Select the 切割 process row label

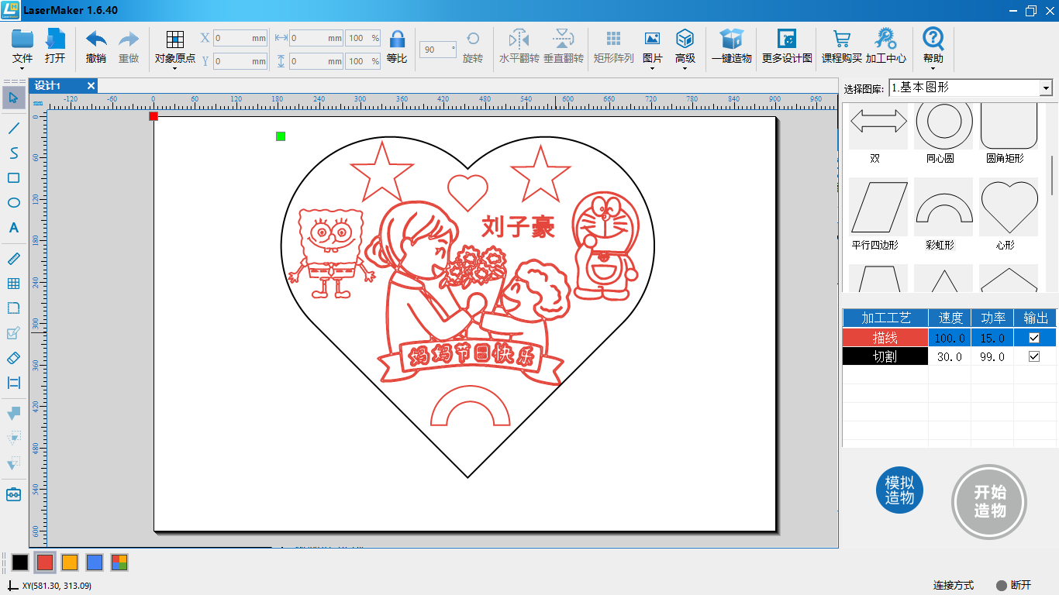pyautogui.click(x=885, y=356)
